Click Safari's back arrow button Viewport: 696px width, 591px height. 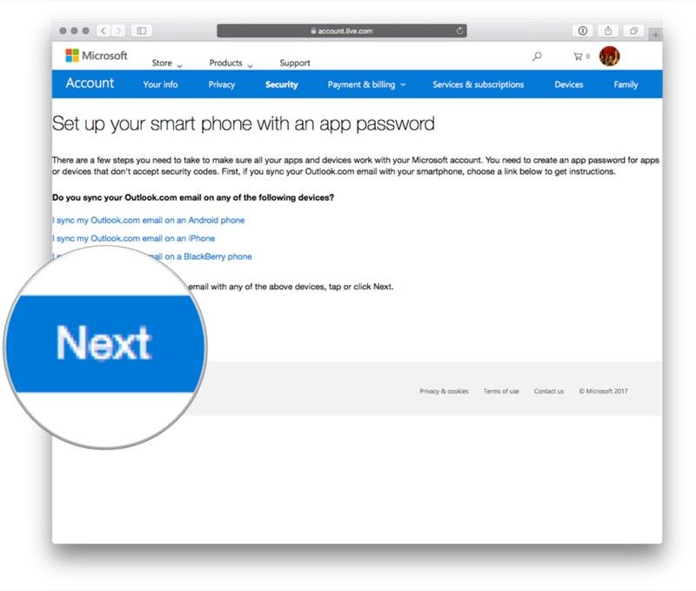pyautogui.click(x=104, y=30)
